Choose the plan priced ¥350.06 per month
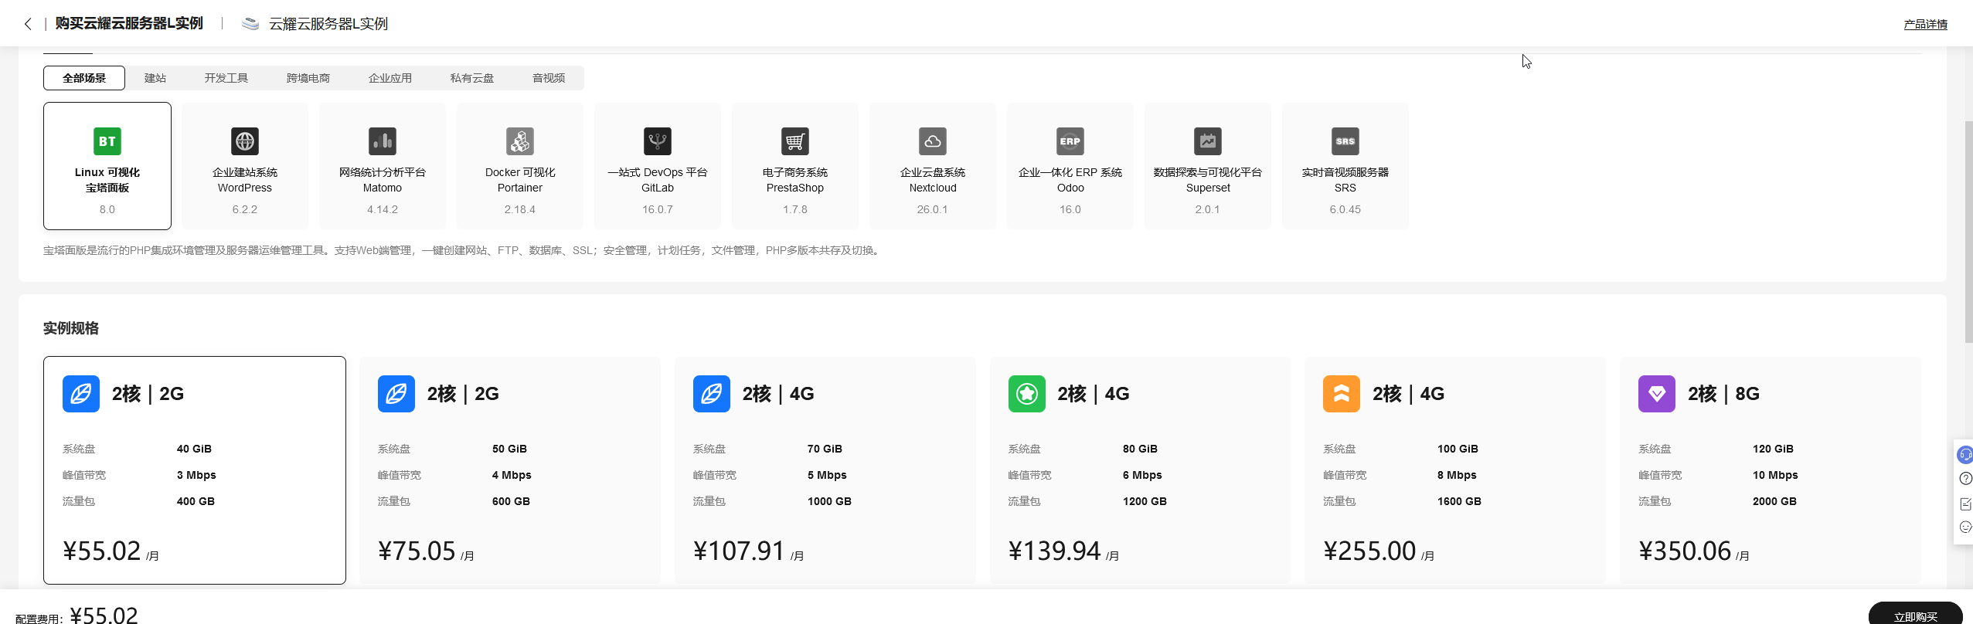Image resolution: width=1973 pixels, height=624 pixels. click(x=1771, y=470)
